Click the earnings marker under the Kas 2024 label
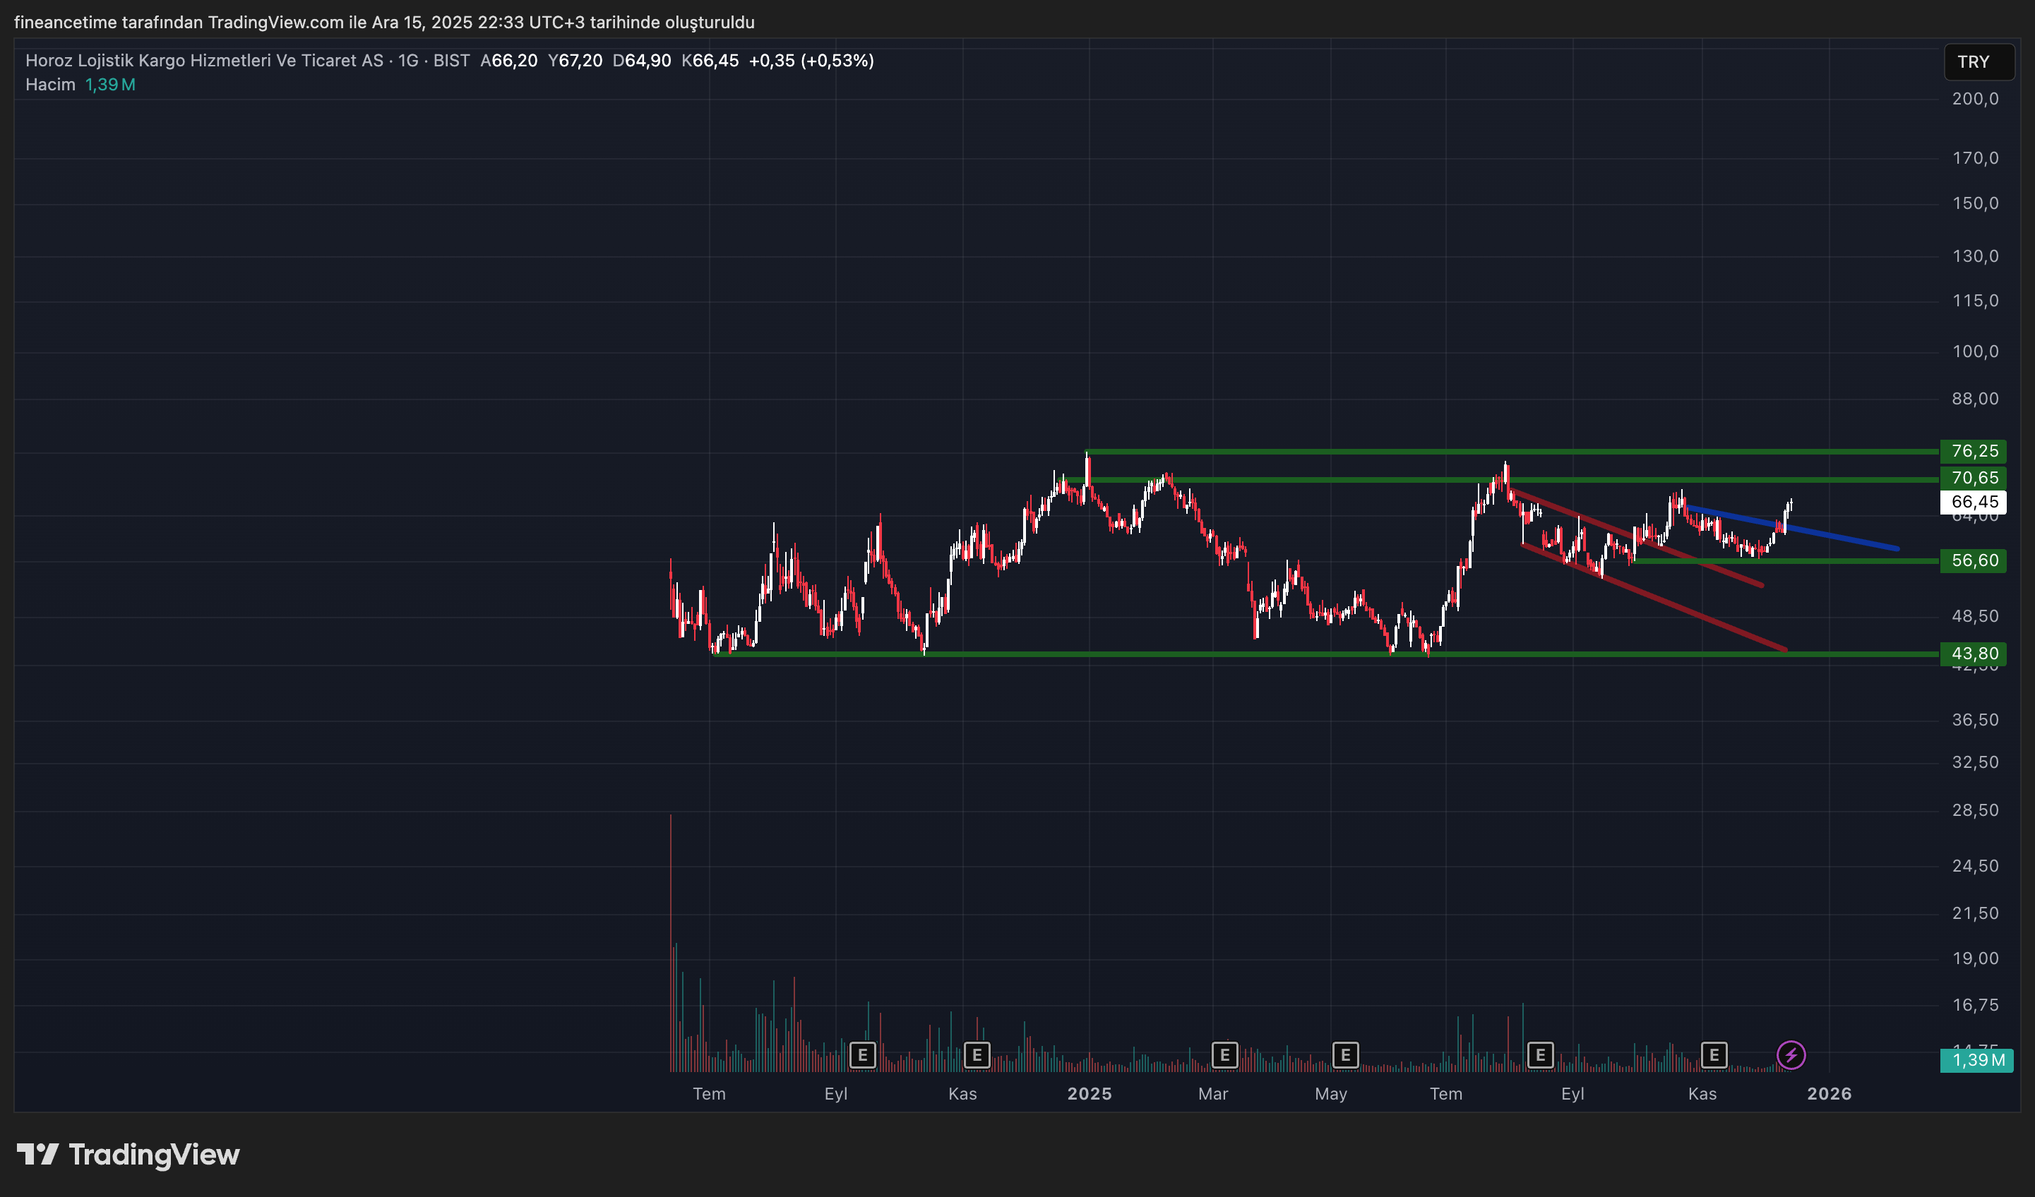2035x1197 pixels. tap(977, 1054)
